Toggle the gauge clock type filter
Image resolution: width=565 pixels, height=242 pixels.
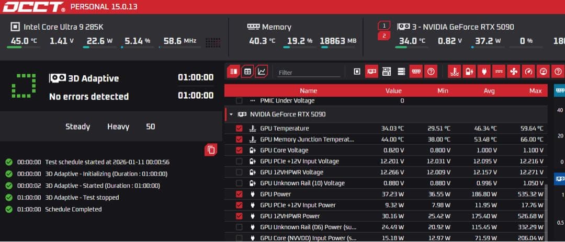543,72
